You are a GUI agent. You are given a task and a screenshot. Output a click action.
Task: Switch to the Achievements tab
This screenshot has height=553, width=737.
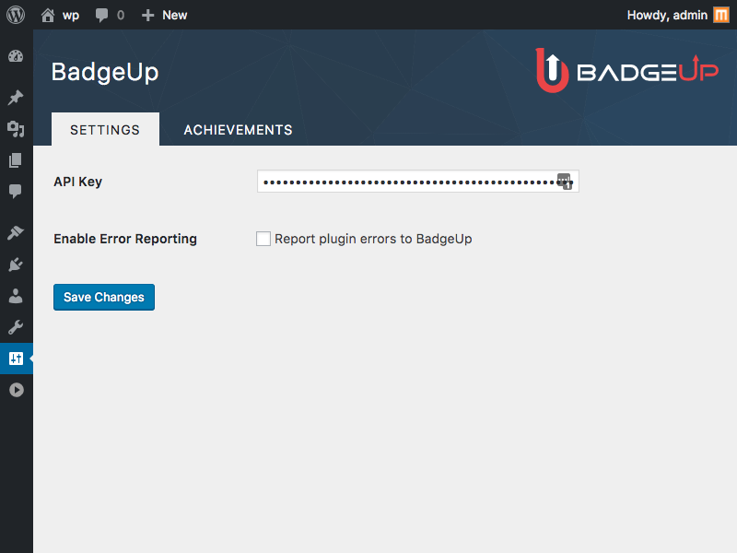click(x=238, y=130)
